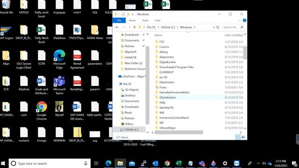This screenshot has height=168, width=299.
Task: Open Excel from the taskbar
Action: pyautogui.click(x=178, y=163)
